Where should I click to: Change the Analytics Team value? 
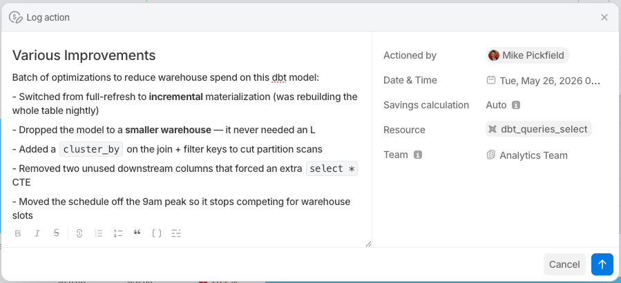(527, 155)
